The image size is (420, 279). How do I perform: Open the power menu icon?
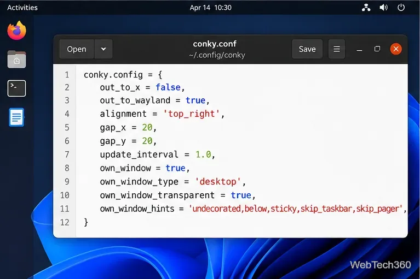401,8
